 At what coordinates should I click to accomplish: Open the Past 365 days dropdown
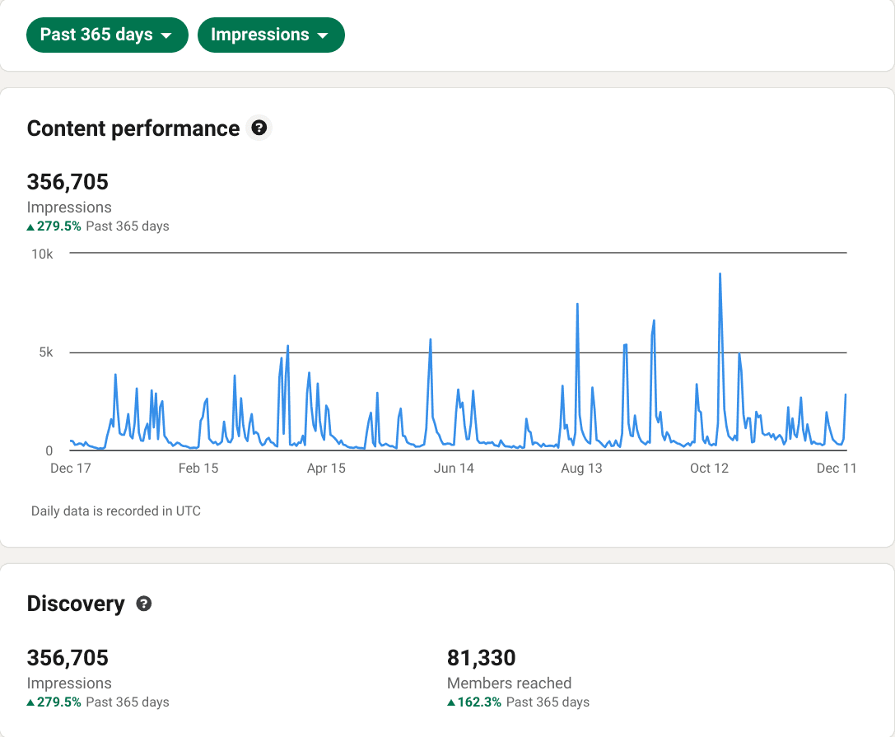point(107,35)
